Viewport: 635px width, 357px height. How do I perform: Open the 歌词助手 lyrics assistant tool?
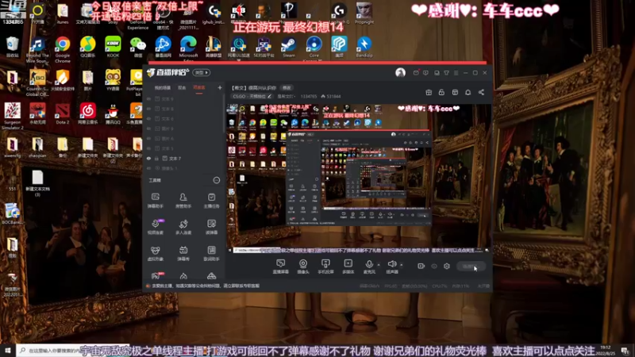[211, 253]
